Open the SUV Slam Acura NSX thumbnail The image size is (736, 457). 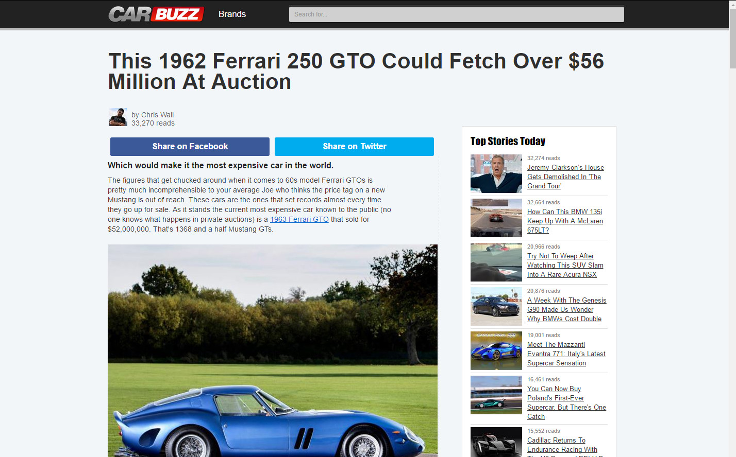pos(496,262)
